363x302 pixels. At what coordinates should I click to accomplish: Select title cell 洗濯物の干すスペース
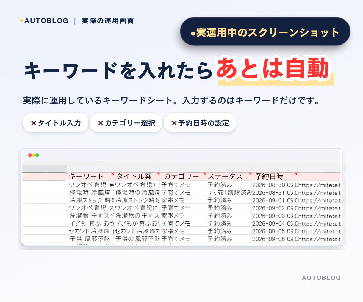click(137, 216)
